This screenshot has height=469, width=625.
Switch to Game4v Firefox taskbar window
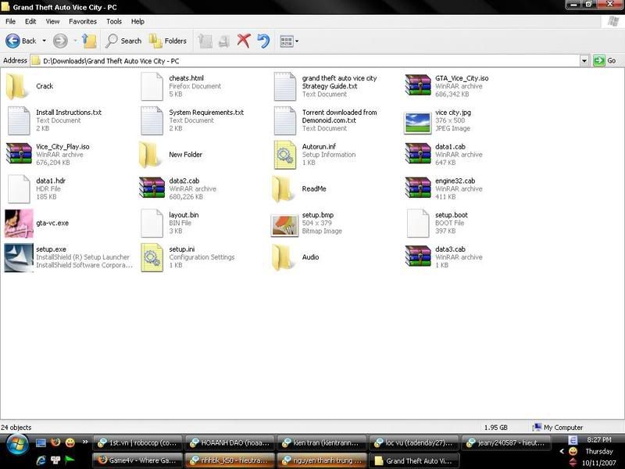click(x=137, y=460)
